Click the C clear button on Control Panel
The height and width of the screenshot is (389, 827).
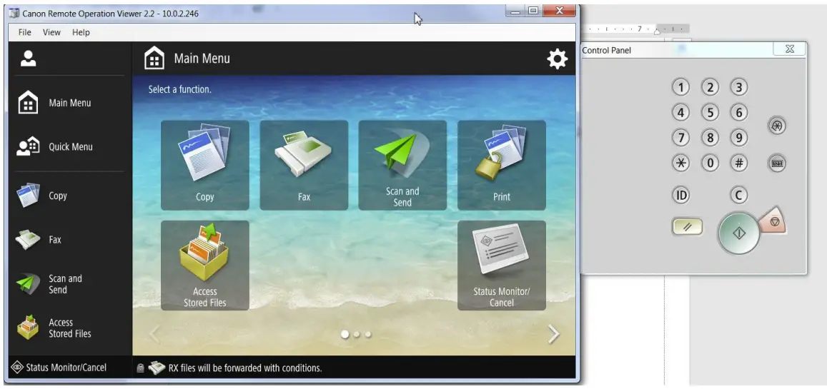pos(739,196)
